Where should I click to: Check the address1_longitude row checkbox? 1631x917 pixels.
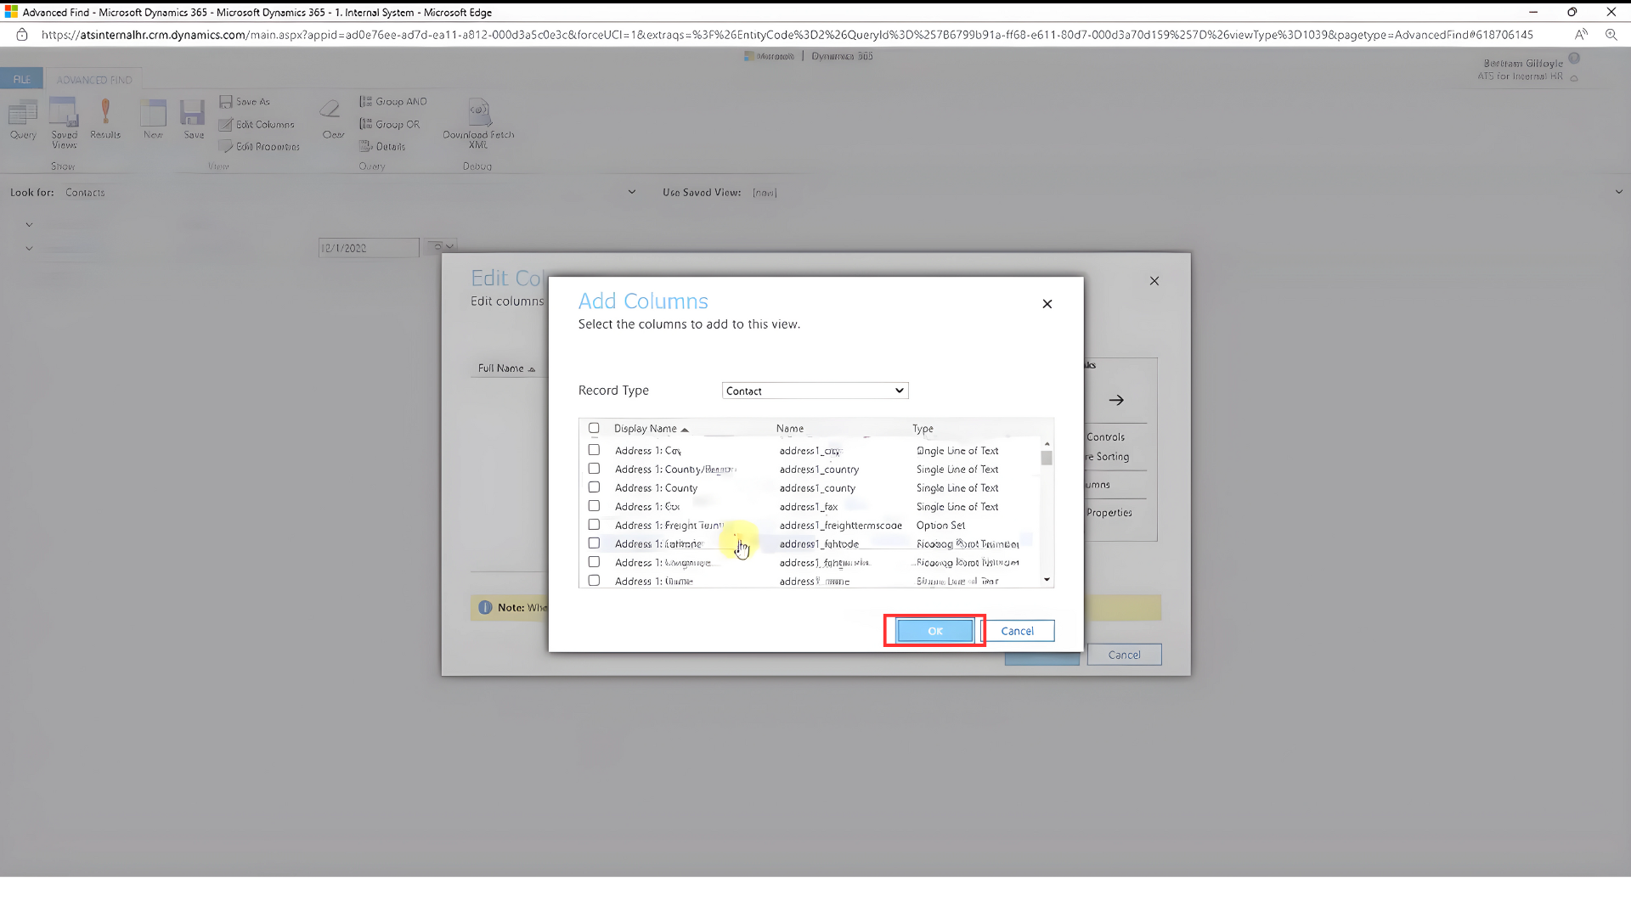(594, 562)
